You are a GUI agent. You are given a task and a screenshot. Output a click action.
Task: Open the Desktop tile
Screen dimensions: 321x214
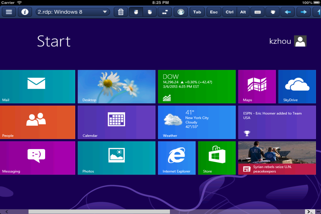point(116,87)
